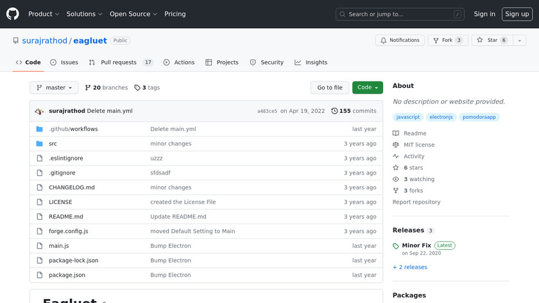Click the Notifications bell button

399,40
